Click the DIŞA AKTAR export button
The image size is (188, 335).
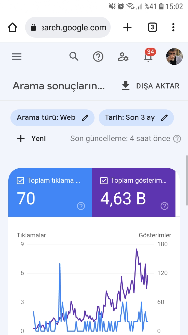click(x=151, y=86)
